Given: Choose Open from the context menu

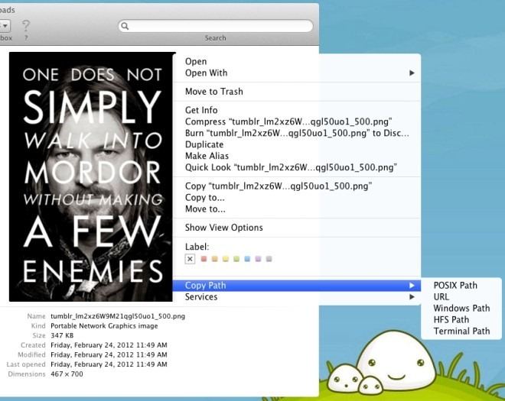Looking at the screenshot, I should [x=297, y=61].
